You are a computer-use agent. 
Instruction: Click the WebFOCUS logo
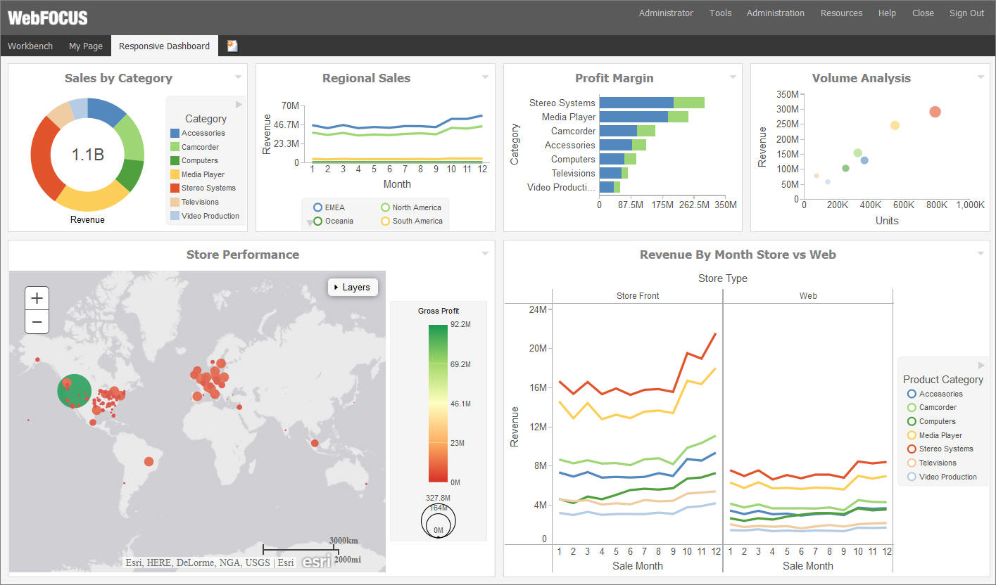pos(46,17)
